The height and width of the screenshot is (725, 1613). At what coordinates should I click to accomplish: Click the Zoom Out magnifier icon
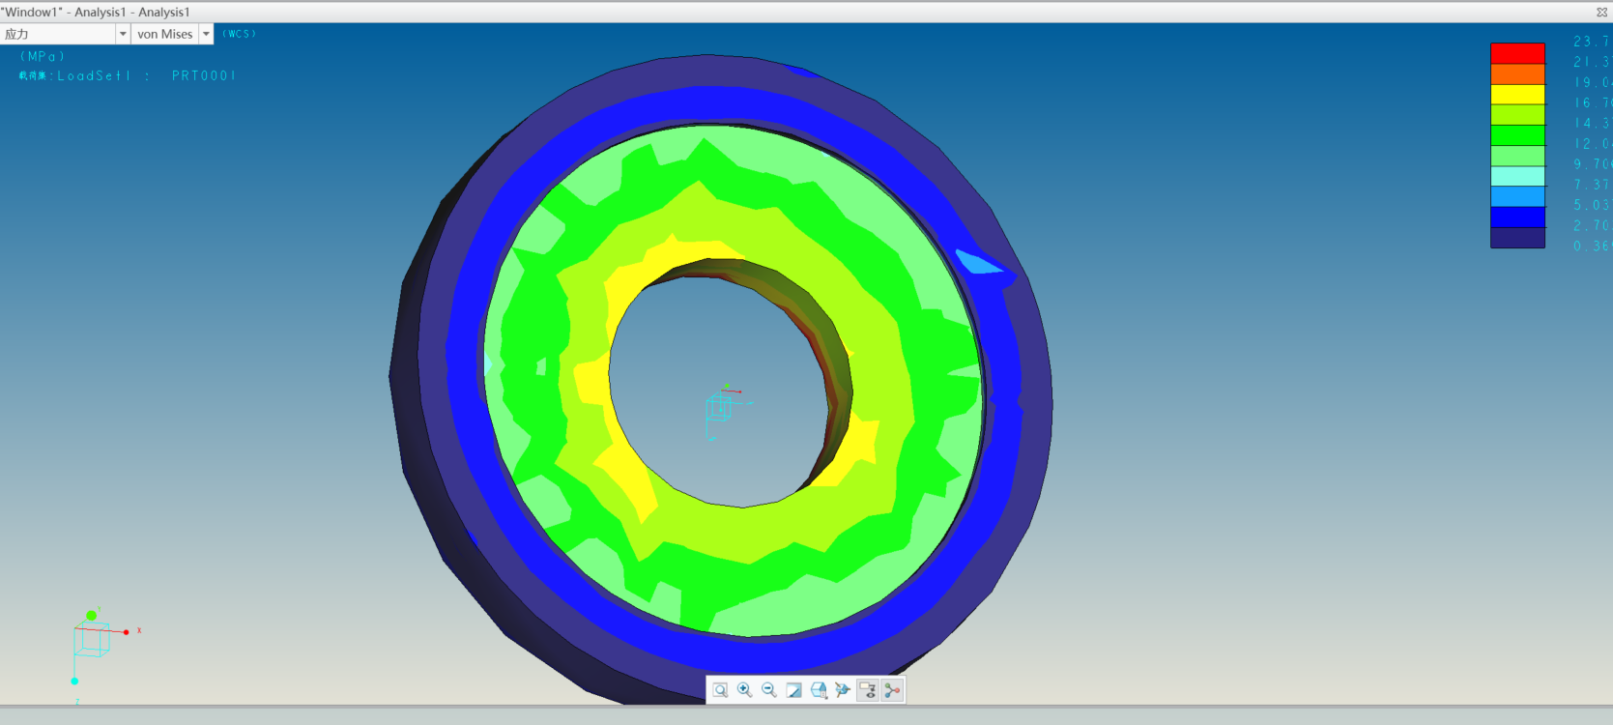769,690
